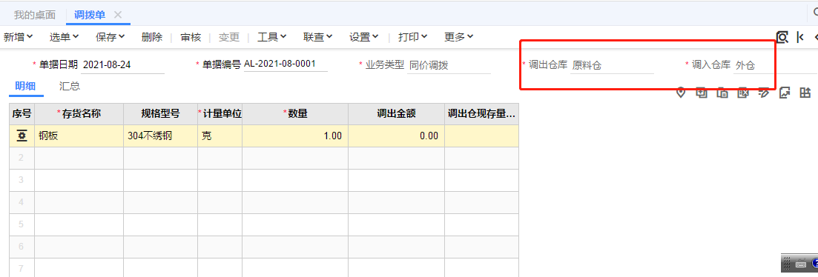Click the delete-row X icon above the table
Image resolution: width=818 pixels, height=277 pixels.
tap(743, 93)
